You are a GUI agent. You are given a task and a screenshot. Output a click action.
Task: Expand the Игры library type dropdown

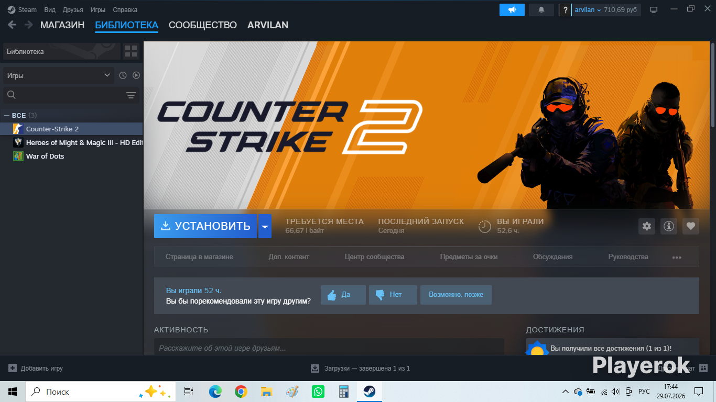tap(59, 75)
